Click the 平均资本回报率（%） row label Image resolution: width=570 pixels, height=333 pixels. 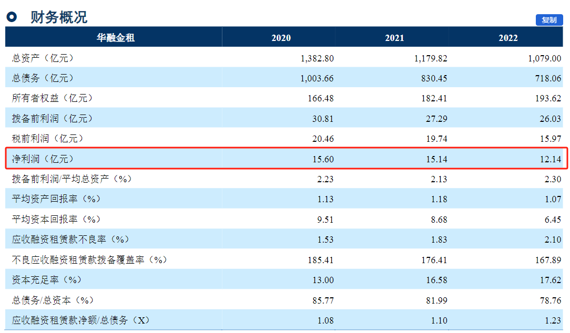(x=56, y=220)
